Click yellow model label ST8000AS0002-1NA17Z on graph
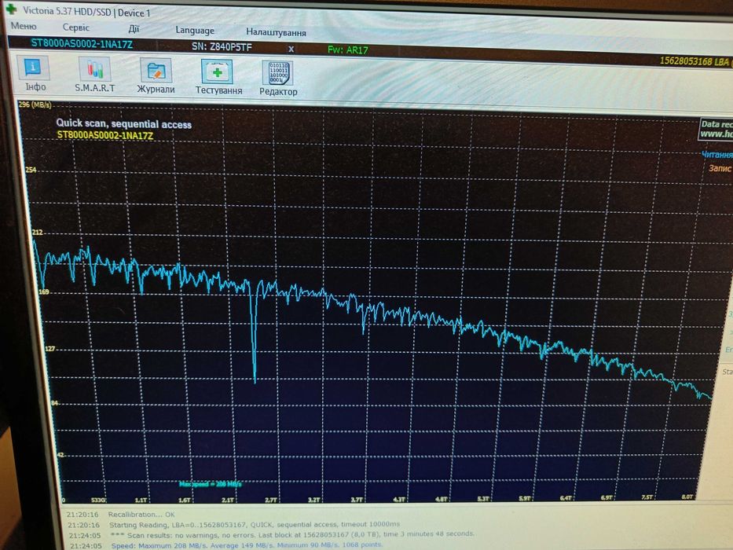733x550 pixels. (x=105, y=136)
